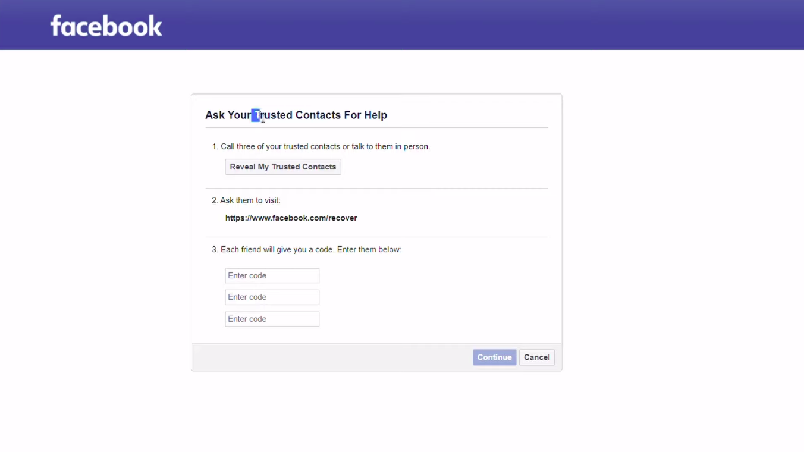Click step 2 Ask them to visit text
The height and width of the screenshot is (452, 804).
246,200
